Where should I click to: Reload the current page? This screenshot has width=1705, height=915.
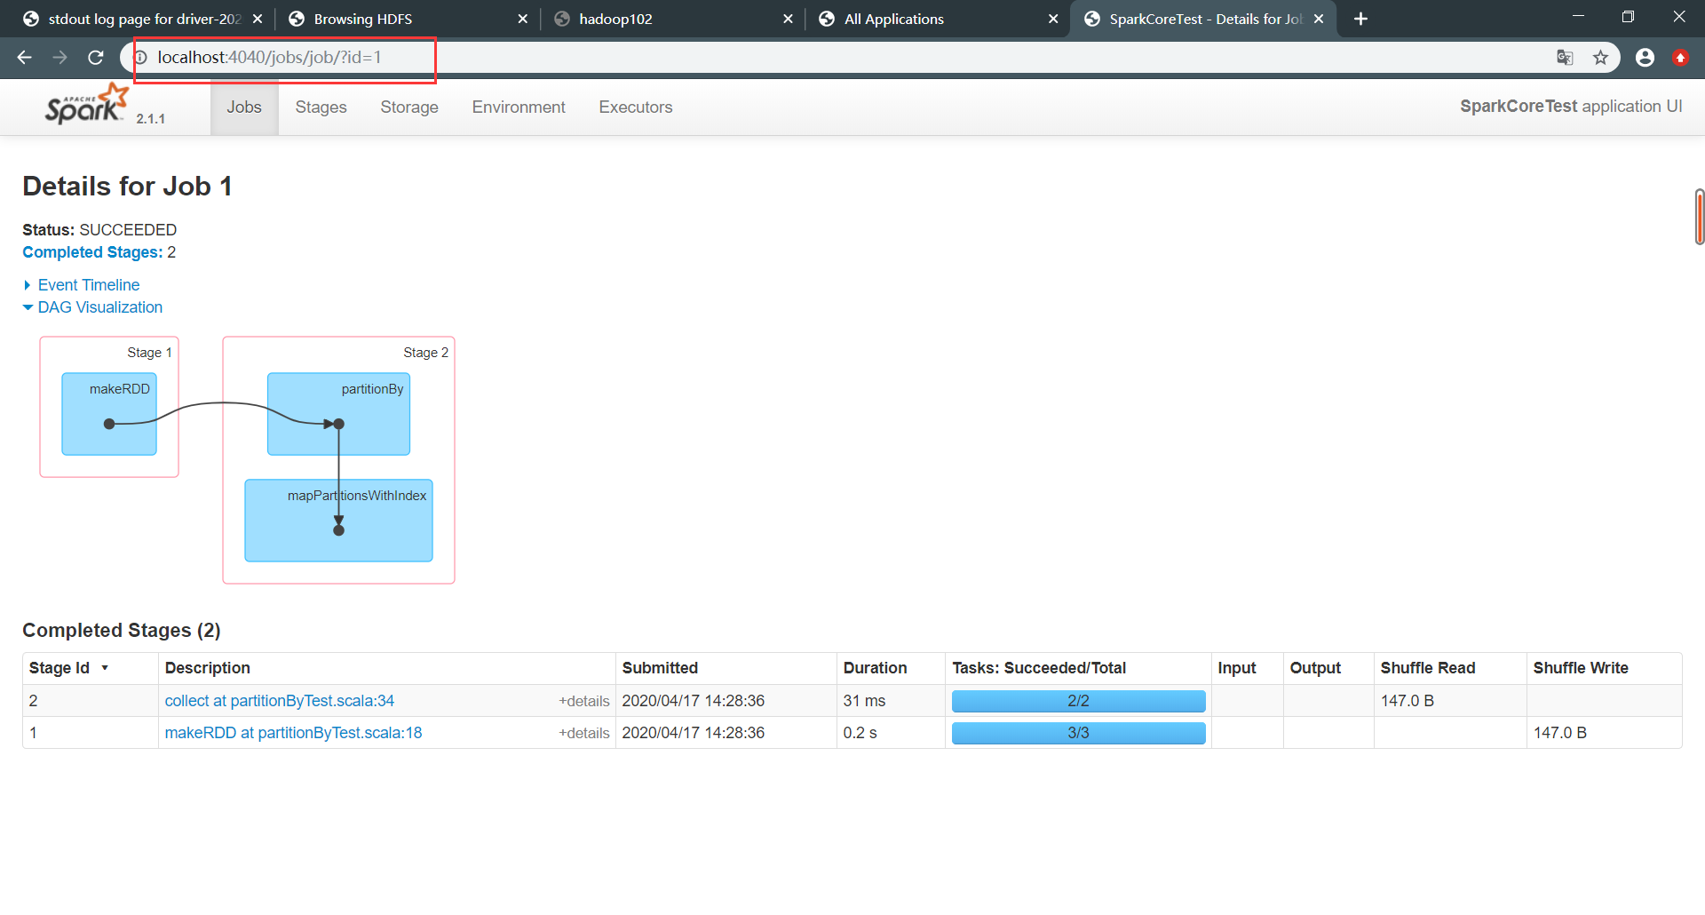[95, 57]
